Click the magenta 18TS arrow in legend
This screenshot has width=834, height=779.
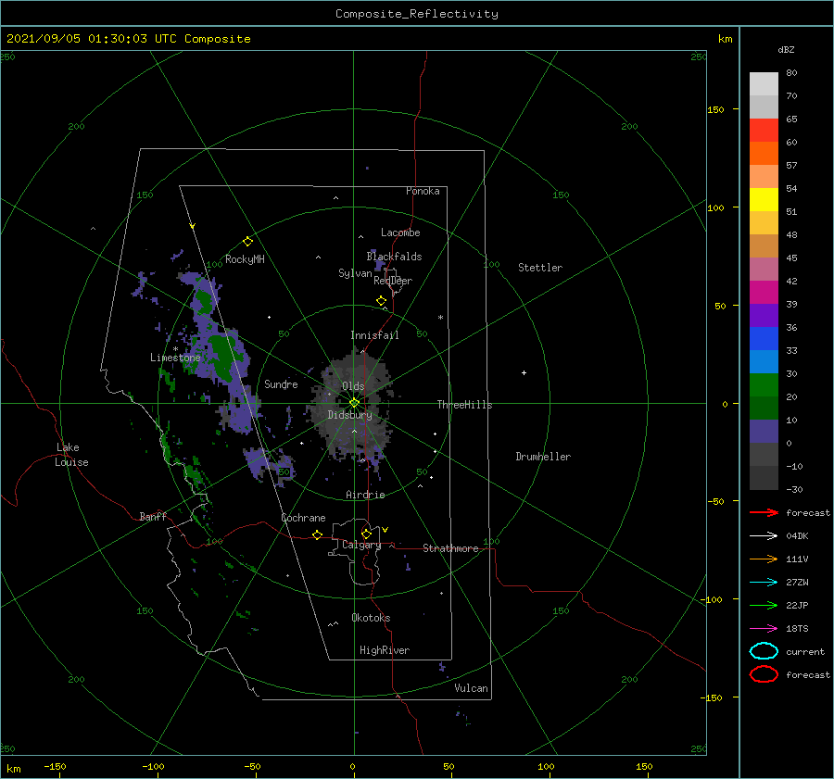pos(764,629)
